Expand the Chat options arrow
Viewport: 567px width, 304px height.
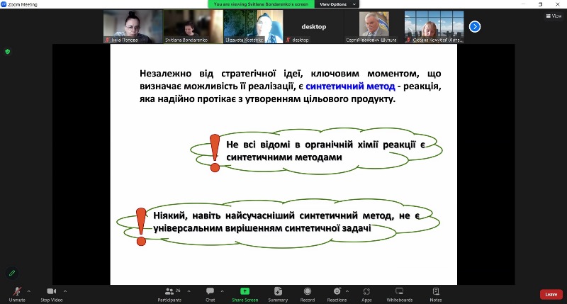pos(222,291)
